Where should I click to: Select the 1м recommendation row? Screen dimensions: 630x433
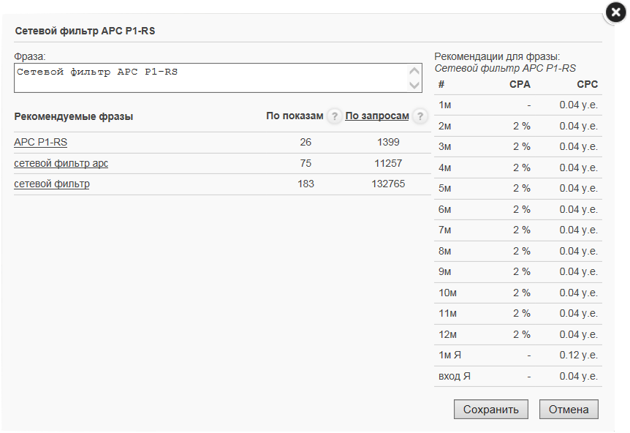518,105
